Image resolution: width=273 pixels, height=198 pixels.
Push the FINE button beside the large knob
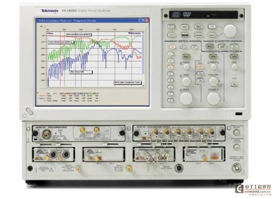tap(212, 27)
